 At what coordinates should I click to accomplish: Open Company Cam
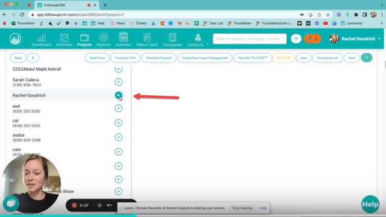125,58
